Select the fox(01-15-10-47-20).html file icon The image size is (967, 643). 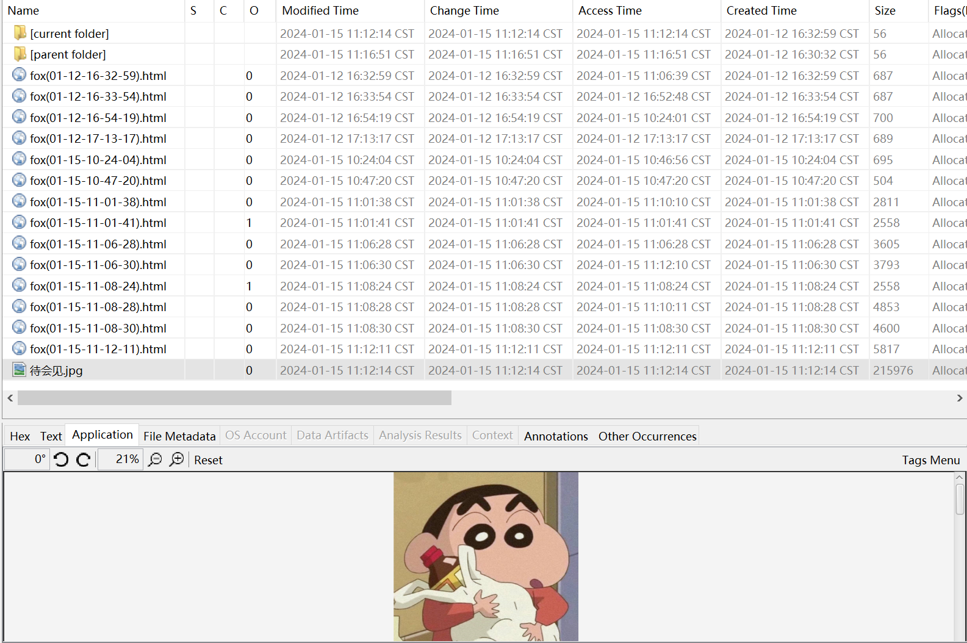point(20,181)
